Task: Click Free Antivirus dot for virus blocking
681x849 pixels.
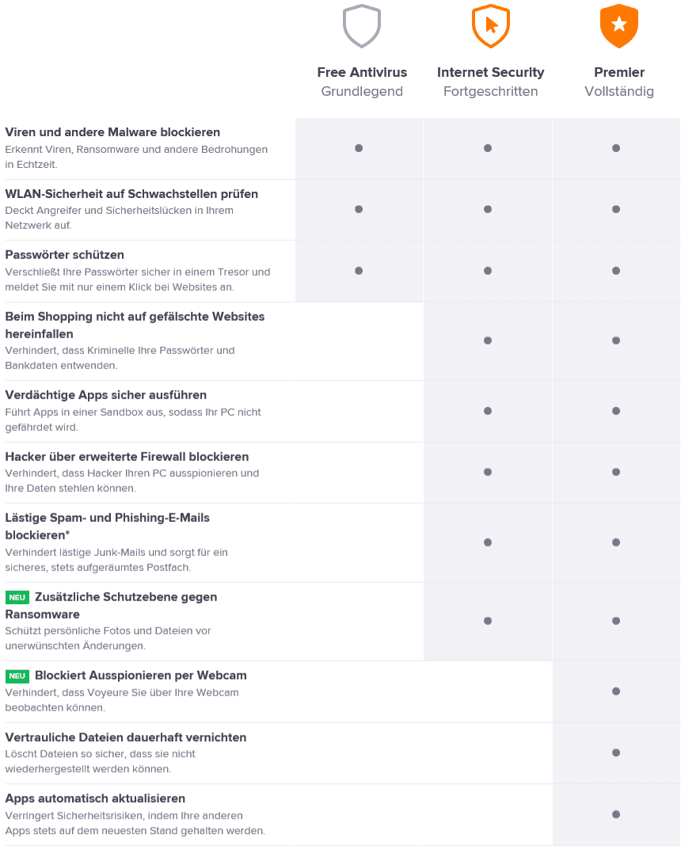Action: tap(359, 148)
